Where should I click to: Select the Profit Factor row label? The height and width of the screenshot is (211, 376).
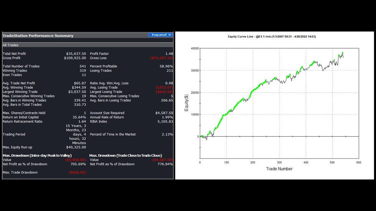99,54
